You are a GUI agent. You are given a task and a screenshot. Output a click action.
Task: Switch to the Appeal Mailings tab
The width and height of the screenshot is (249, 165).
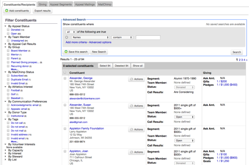click(85, 4)
